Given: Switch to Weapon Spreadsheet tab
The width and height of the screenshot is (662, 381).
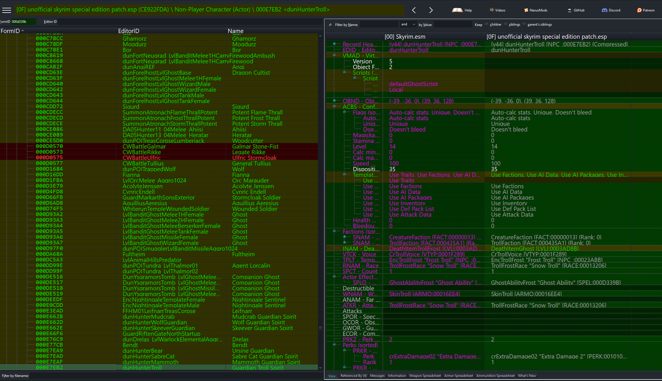Looking at the screenshot, I should [425, 376].
